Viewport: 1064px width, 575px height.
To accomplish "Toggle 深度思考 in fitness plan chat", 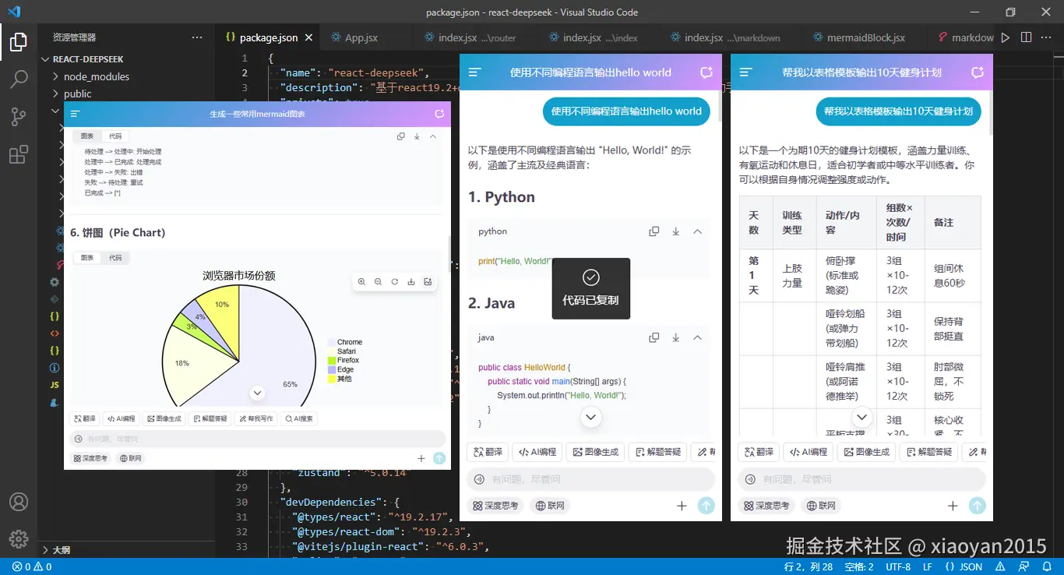I will 766,506.
